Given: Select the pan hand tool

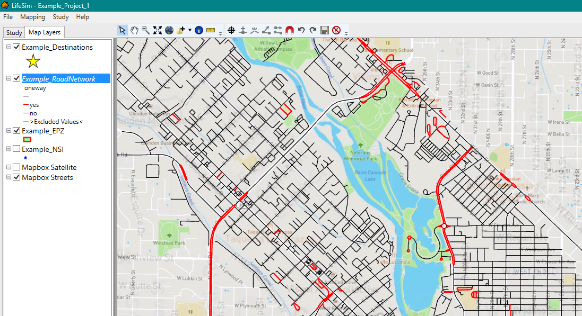Looking at the screenshot, I should (x=134, y=30).
